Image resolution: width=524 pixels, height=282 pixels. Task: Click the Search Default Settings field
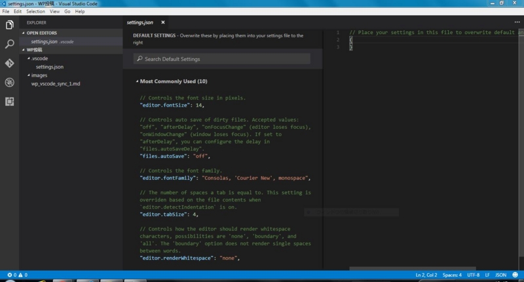(x=222, y=59)
